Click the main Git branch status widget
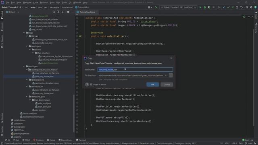Screen dimensions: 258x145 (x=249, y=143)
